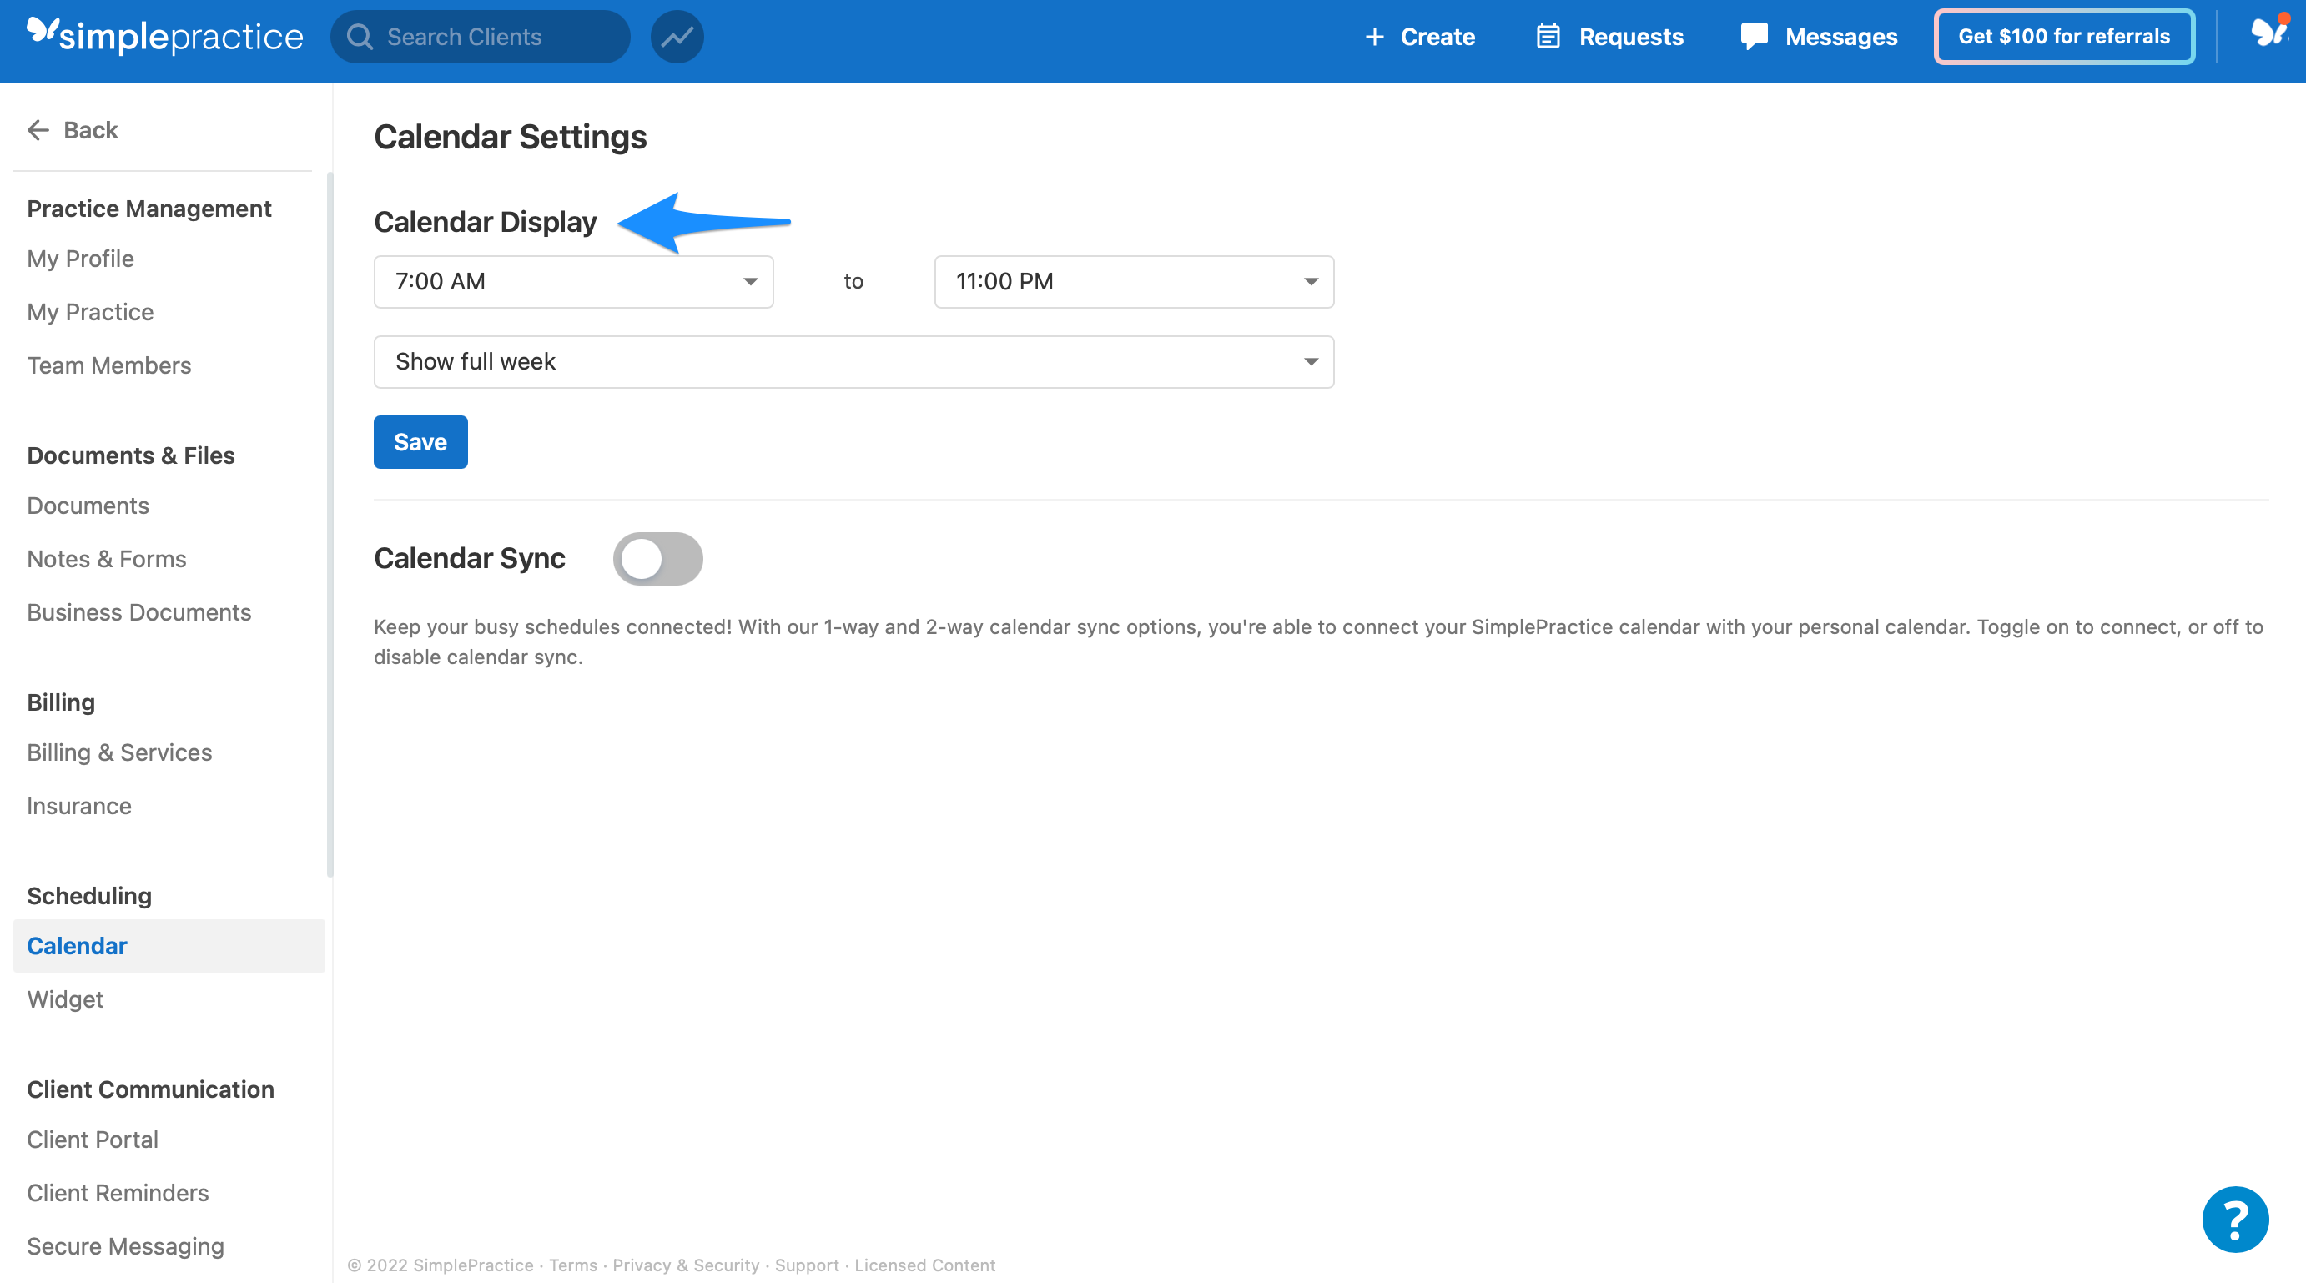The image size is (2306, 1283).
Task: Click the Back link
Action: 90,131
